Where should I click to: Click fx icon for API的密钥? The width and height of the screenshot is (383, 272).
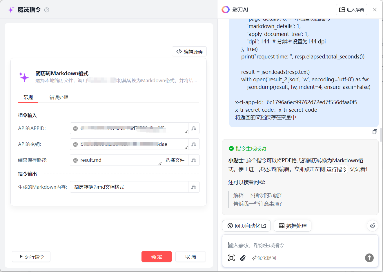click(194, 144)
